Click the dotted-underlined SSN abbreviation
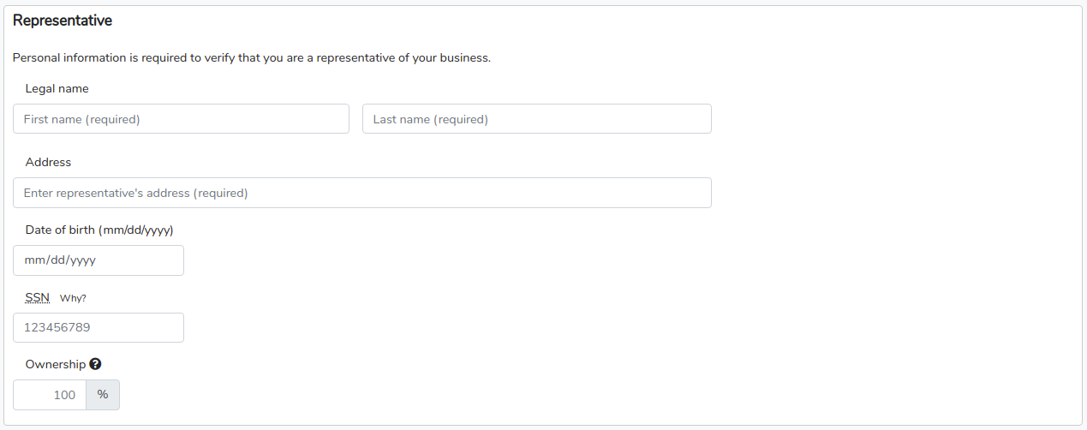This screenshot has height=430, width=1087. [x=38, y=297]
